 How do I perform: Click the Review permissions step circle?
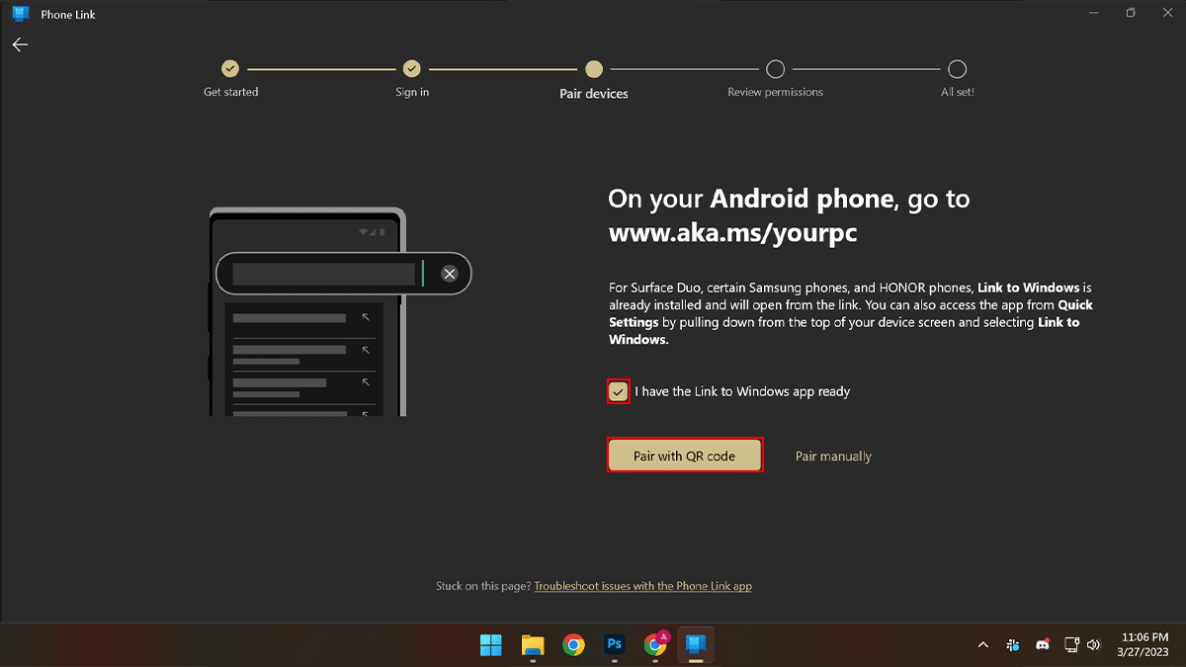[x=776, y=69]
